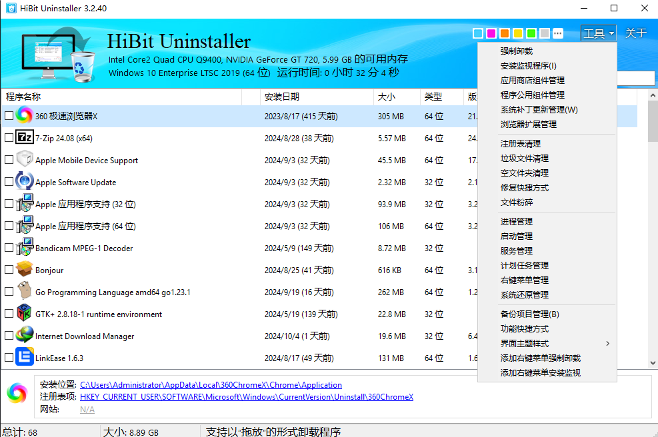Choose 系统还原管理 menu item
The width and height of the screenshot is (658, 437).
coord(524,295)
